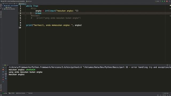Screen dimensions: 171x96
Task: Rerun program in the Run panel
Action: 3,67
